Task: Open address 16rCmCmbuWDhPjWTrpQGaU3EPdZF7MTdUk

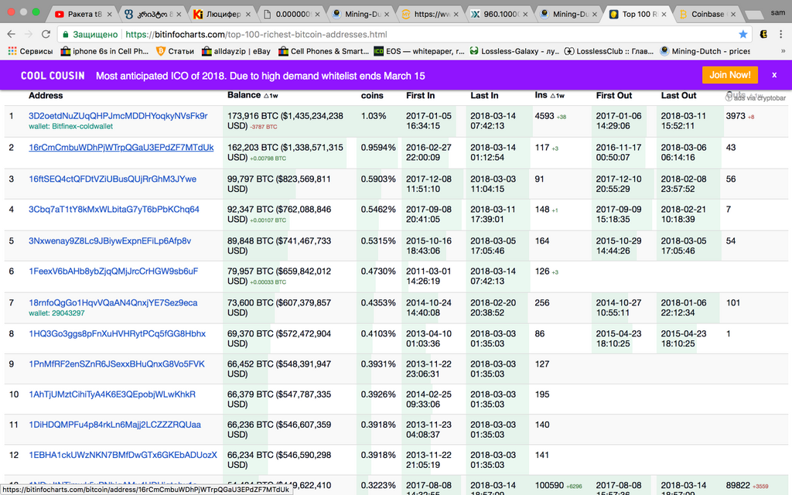Action: click(x=121, y=147)
